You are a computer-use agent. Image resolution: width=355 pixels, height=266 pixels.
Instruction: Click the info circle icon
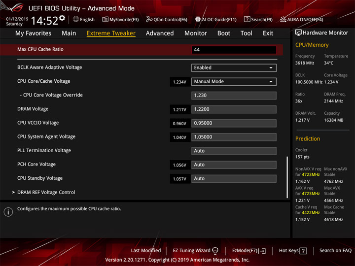tap(8, 212)
